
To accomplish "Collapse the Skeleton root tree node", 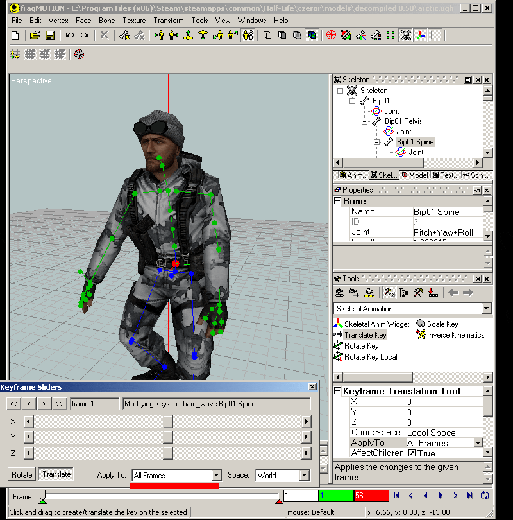I will pyautogui.click(x=340, y=91).
